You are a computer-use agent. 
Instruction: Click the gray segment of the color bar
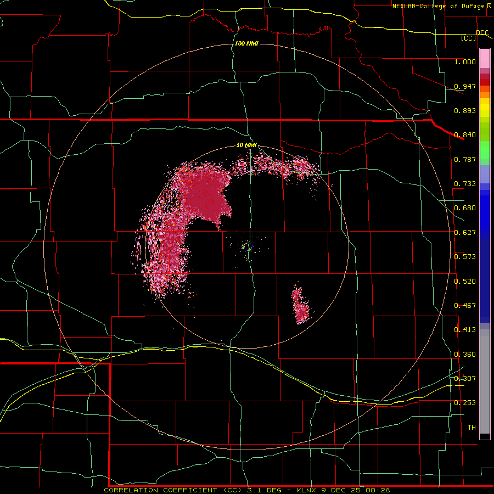pyautogui.click(x=485, y=381)
